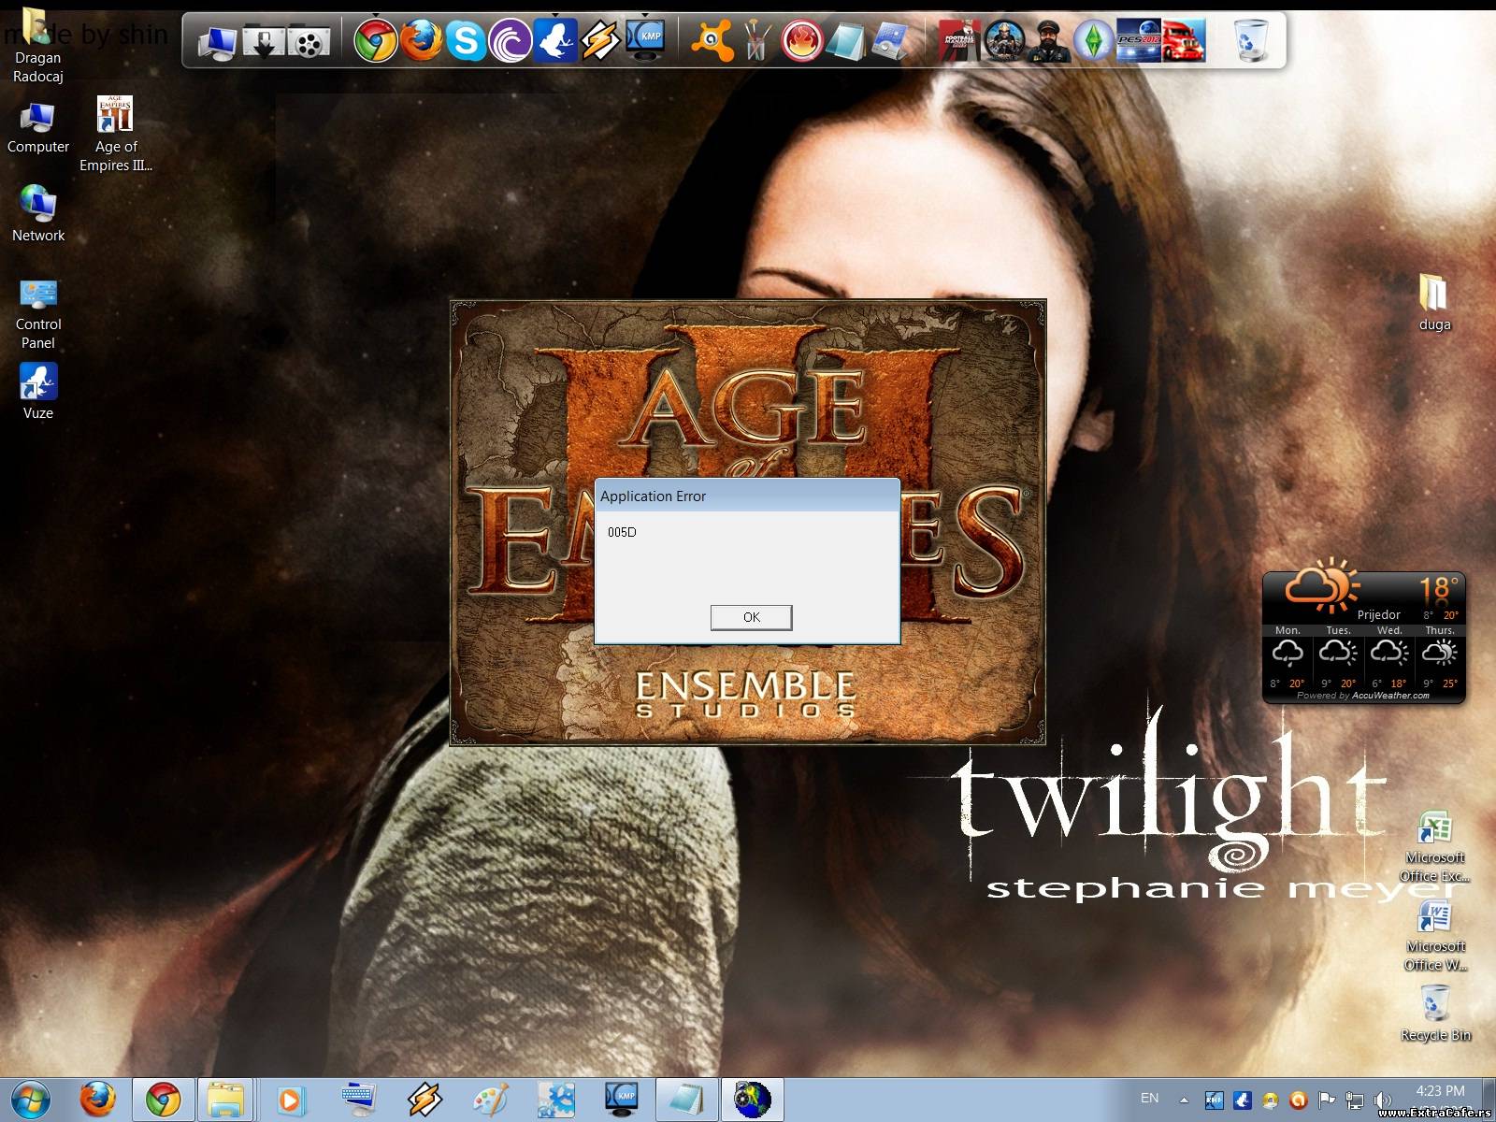This screenshot has height=1122, width=1496.
Task: Click the EN language indicator
Action: pos(1149,1098)
